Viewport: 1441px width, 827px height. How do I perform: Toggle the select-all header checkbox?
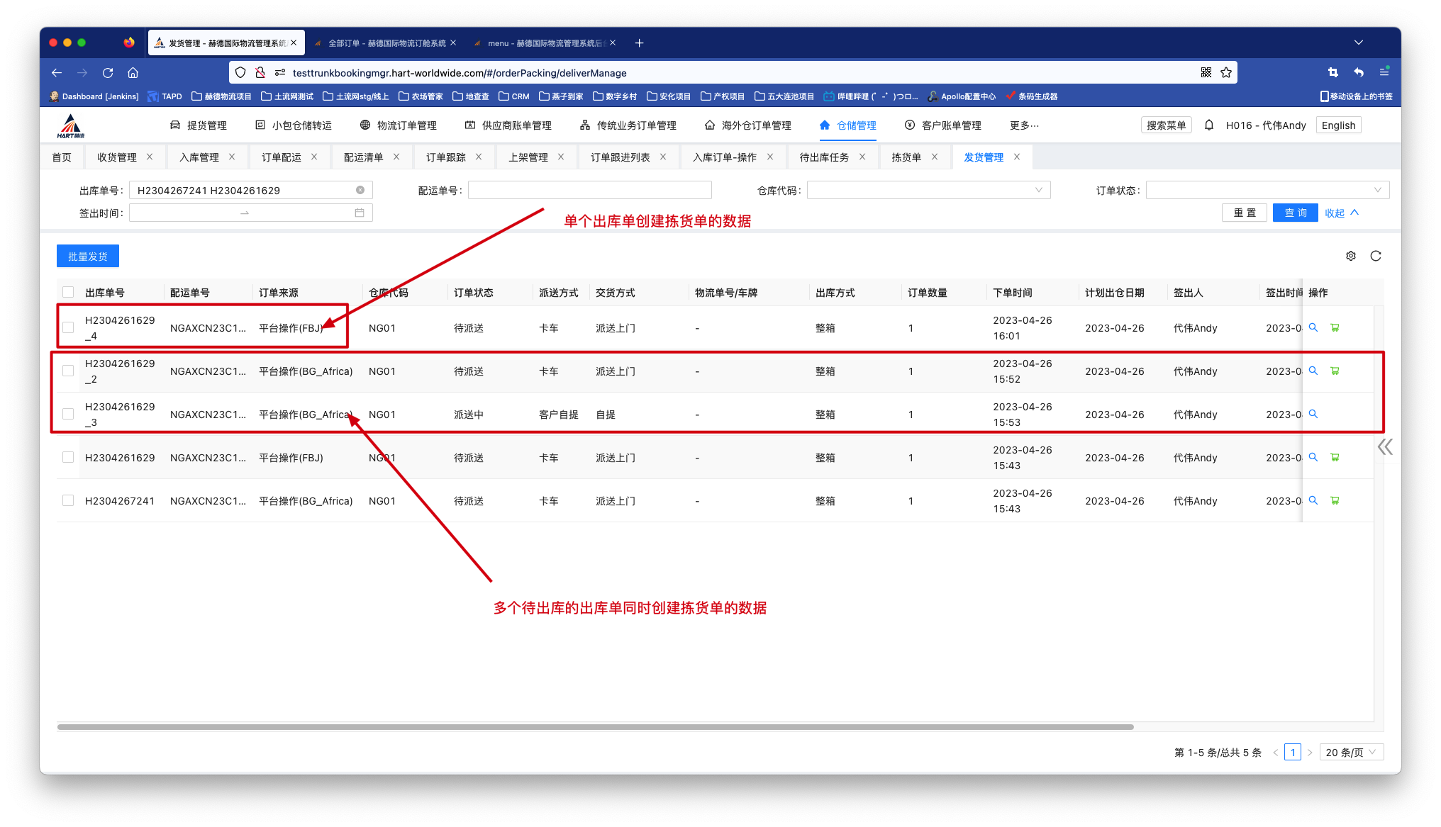(68, 292)
